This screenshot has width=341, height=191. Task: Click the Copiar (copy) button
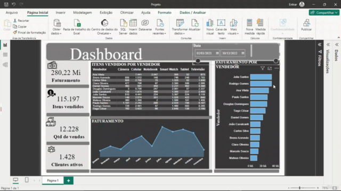[x=20, y=27]
